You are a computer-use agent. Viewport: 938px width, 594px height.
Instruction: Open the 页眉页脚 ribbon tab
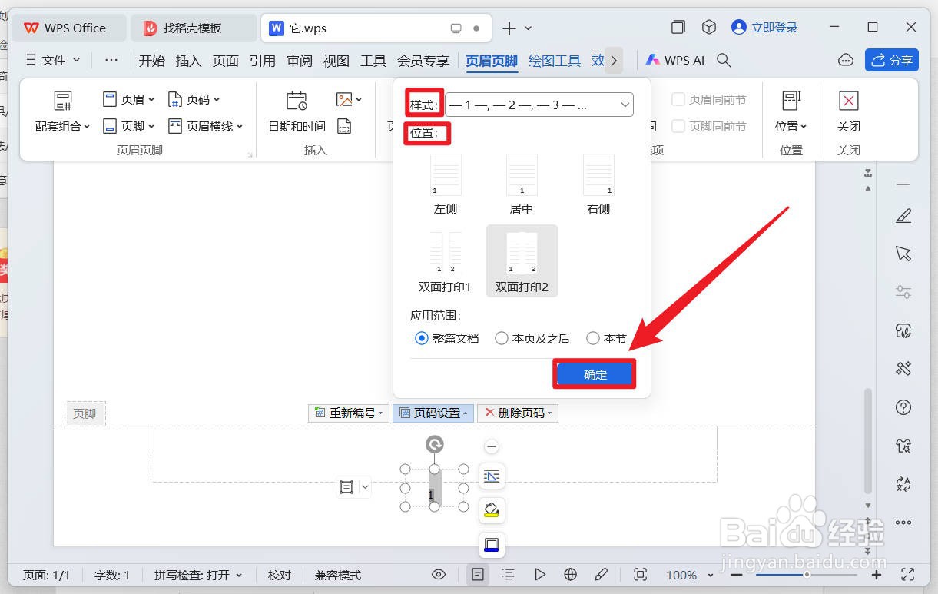[x=491, y=60]
